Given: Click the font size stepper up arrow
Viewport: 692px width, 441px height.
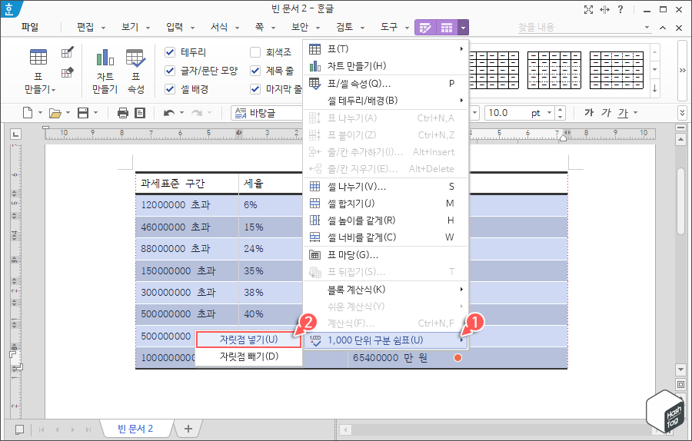Looking at the screenshot, I should pyautogui.click(x=560, y=109).
